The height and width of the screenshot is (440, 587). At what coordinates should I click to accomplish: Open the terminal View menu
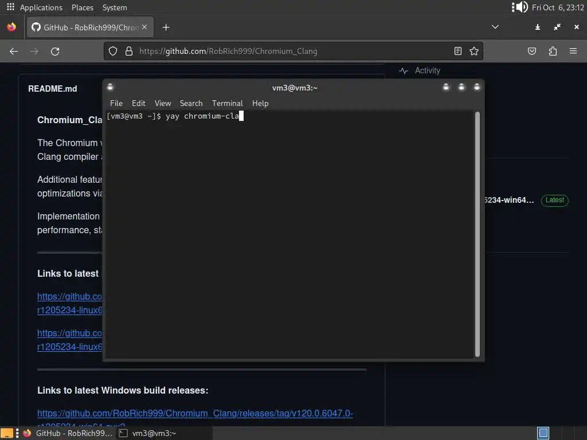pos(163,103)
